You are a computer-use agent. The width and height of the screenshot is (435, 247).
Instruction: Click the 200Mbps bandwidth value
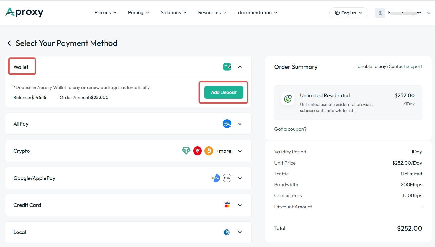(411, 184)
